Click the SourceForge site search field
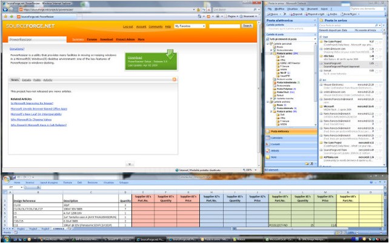 coord(225,26)
